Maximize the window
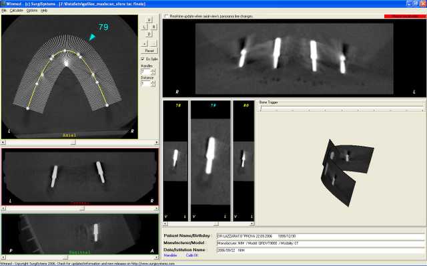427x266 pixels. point(416,3)
